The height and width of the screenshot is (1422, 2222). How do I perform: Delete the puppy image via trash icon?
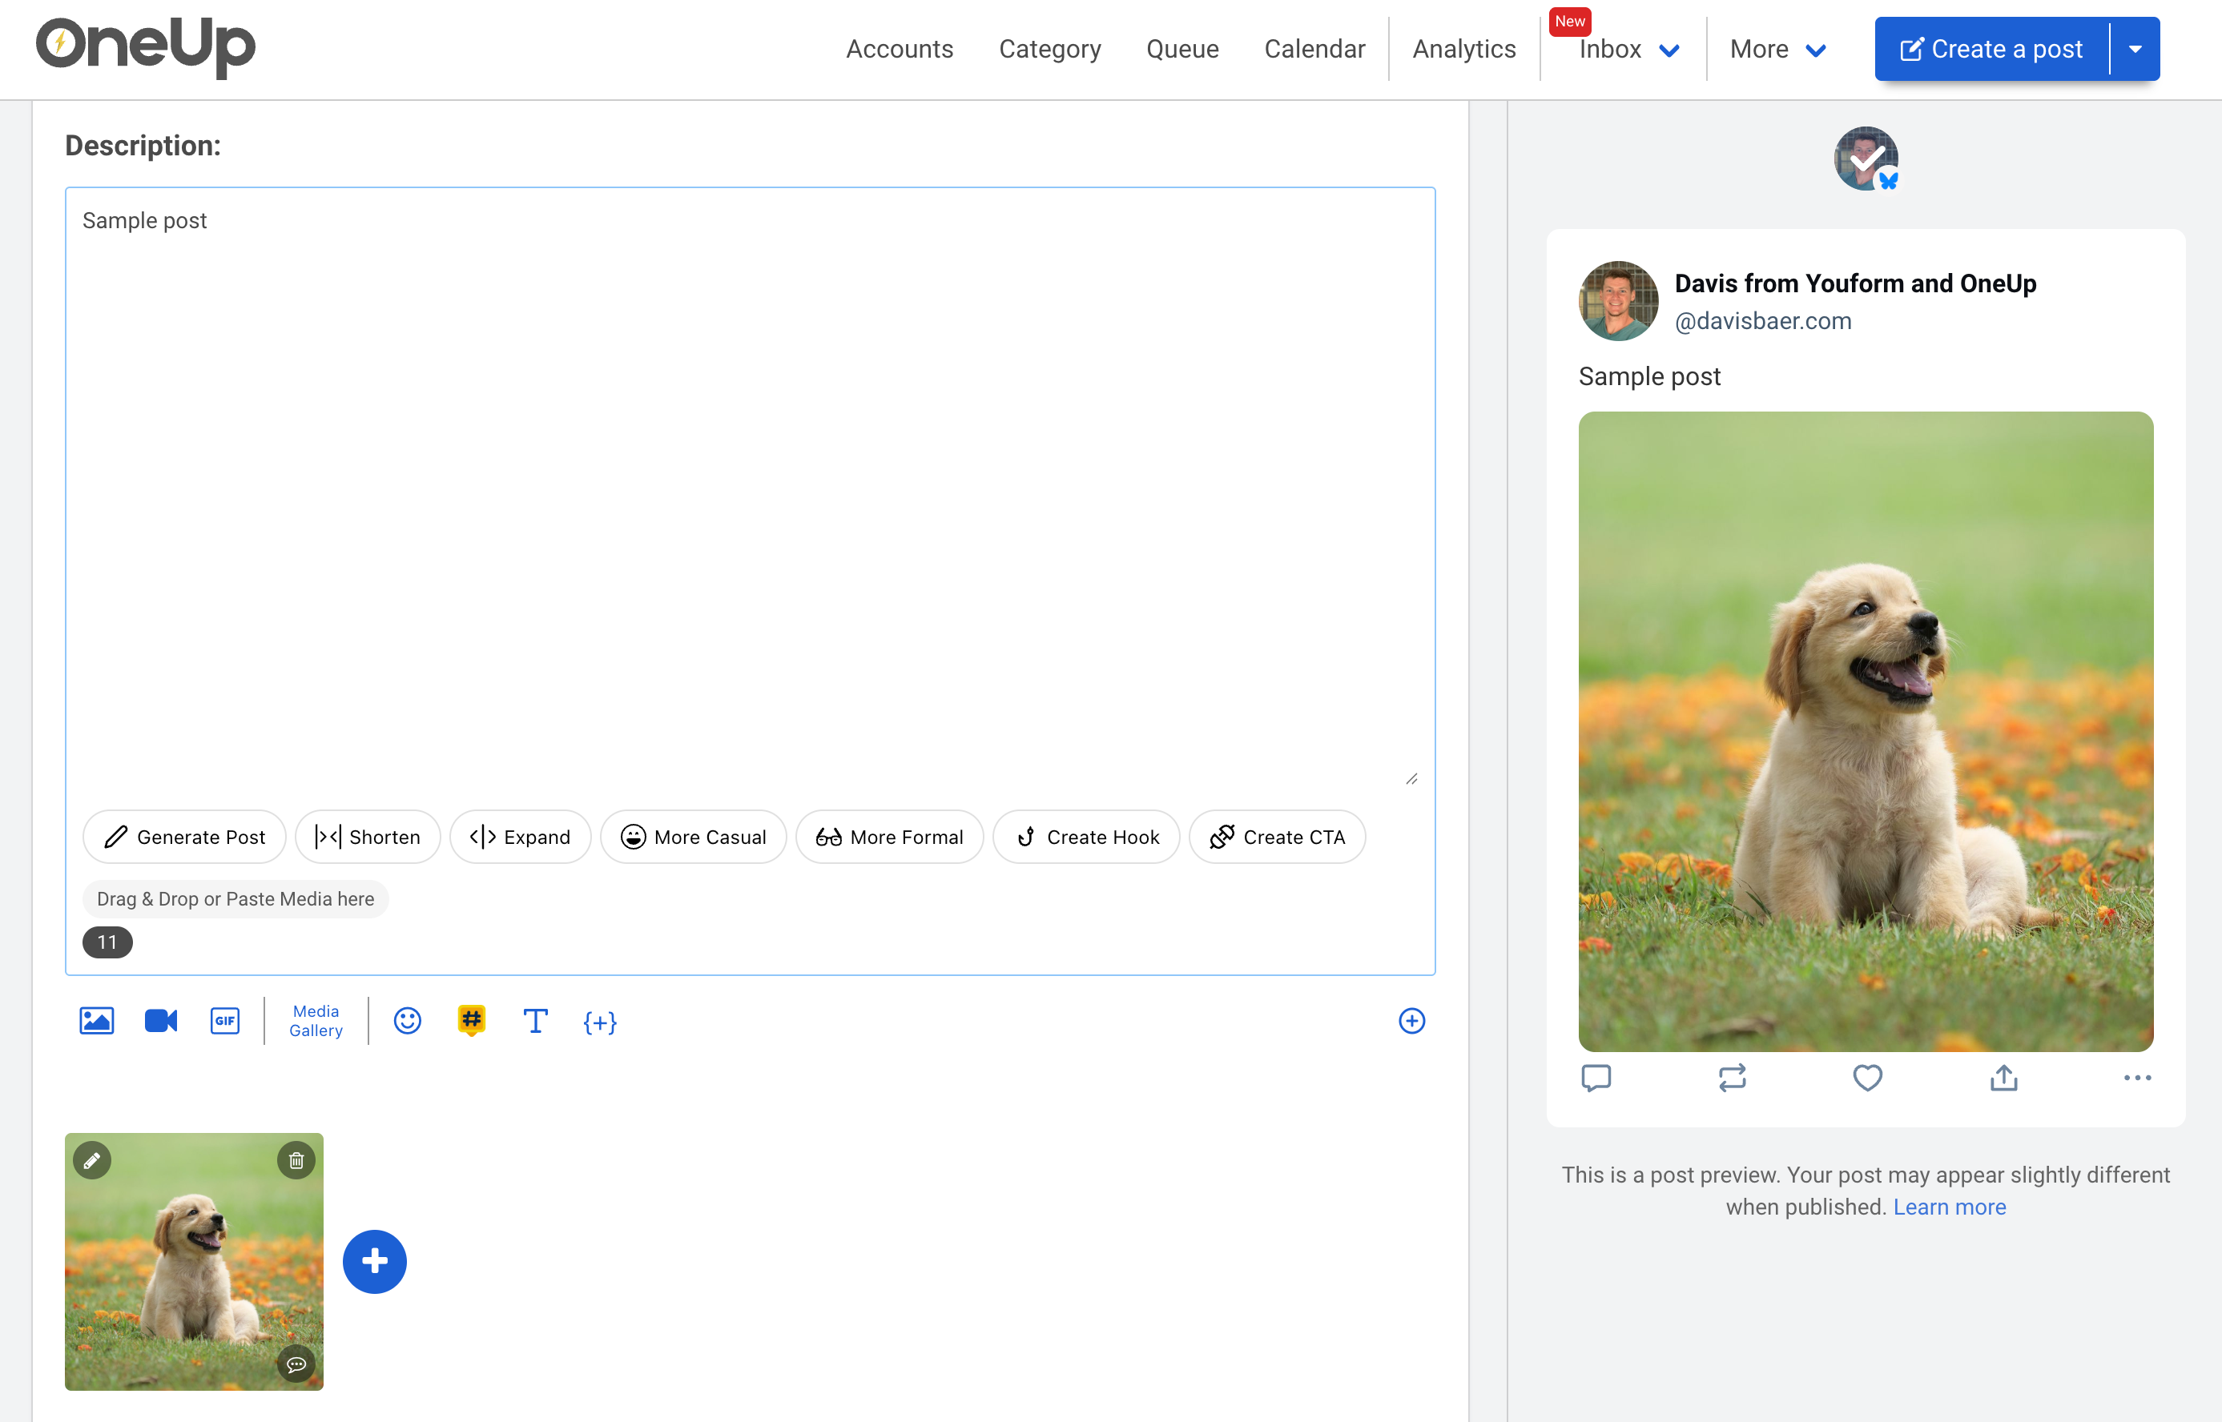(296, 1161)
